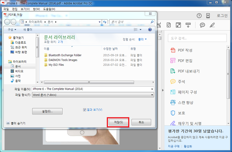This screenshot has height=152, width=232.
Task: Collapse the tools pane with the side arrow
Action: [163, 90]
